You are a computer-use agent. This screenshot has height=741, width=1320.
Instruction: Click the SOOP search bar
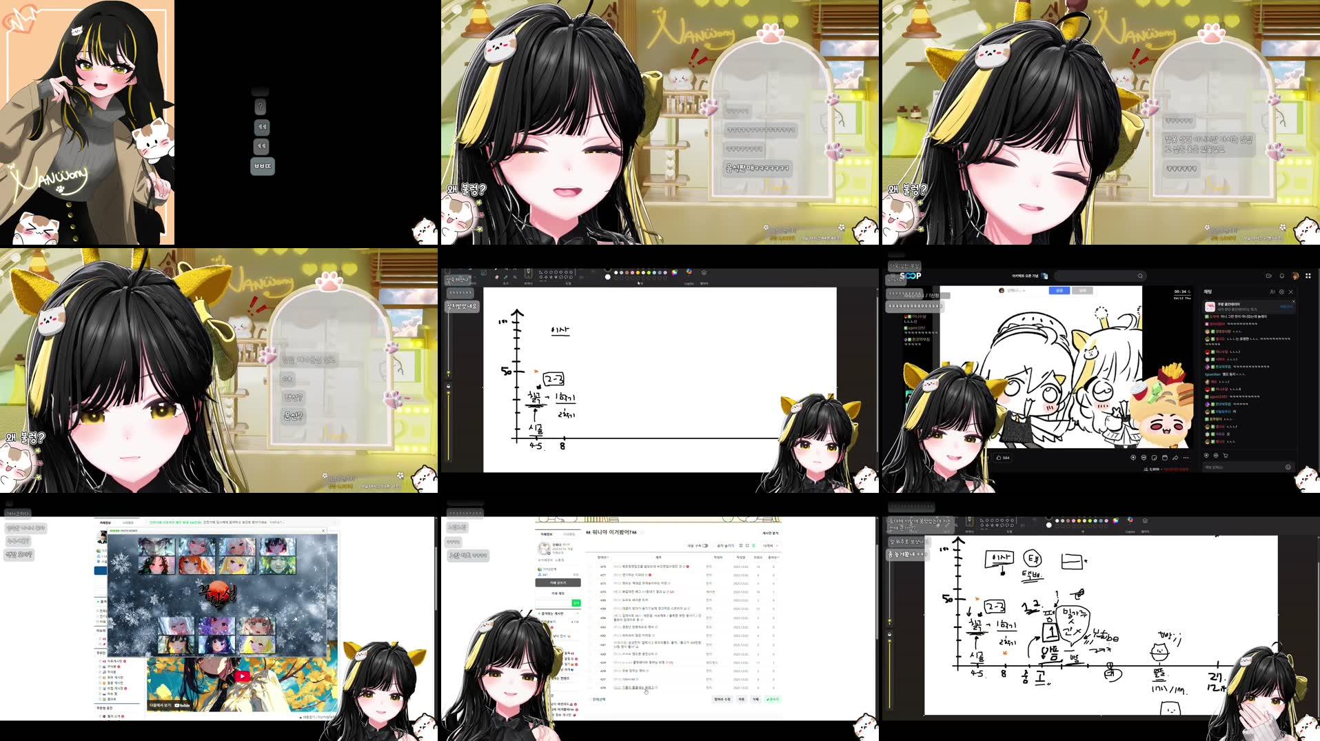click(1098, 276)
